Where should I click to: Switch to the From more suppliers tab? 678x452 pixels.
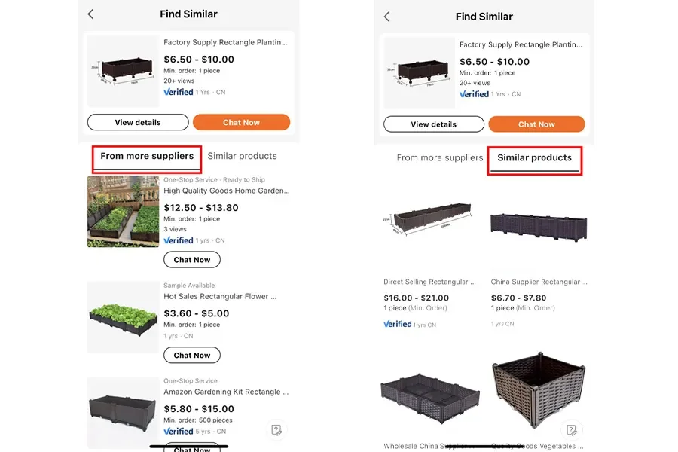click(146, 155)
